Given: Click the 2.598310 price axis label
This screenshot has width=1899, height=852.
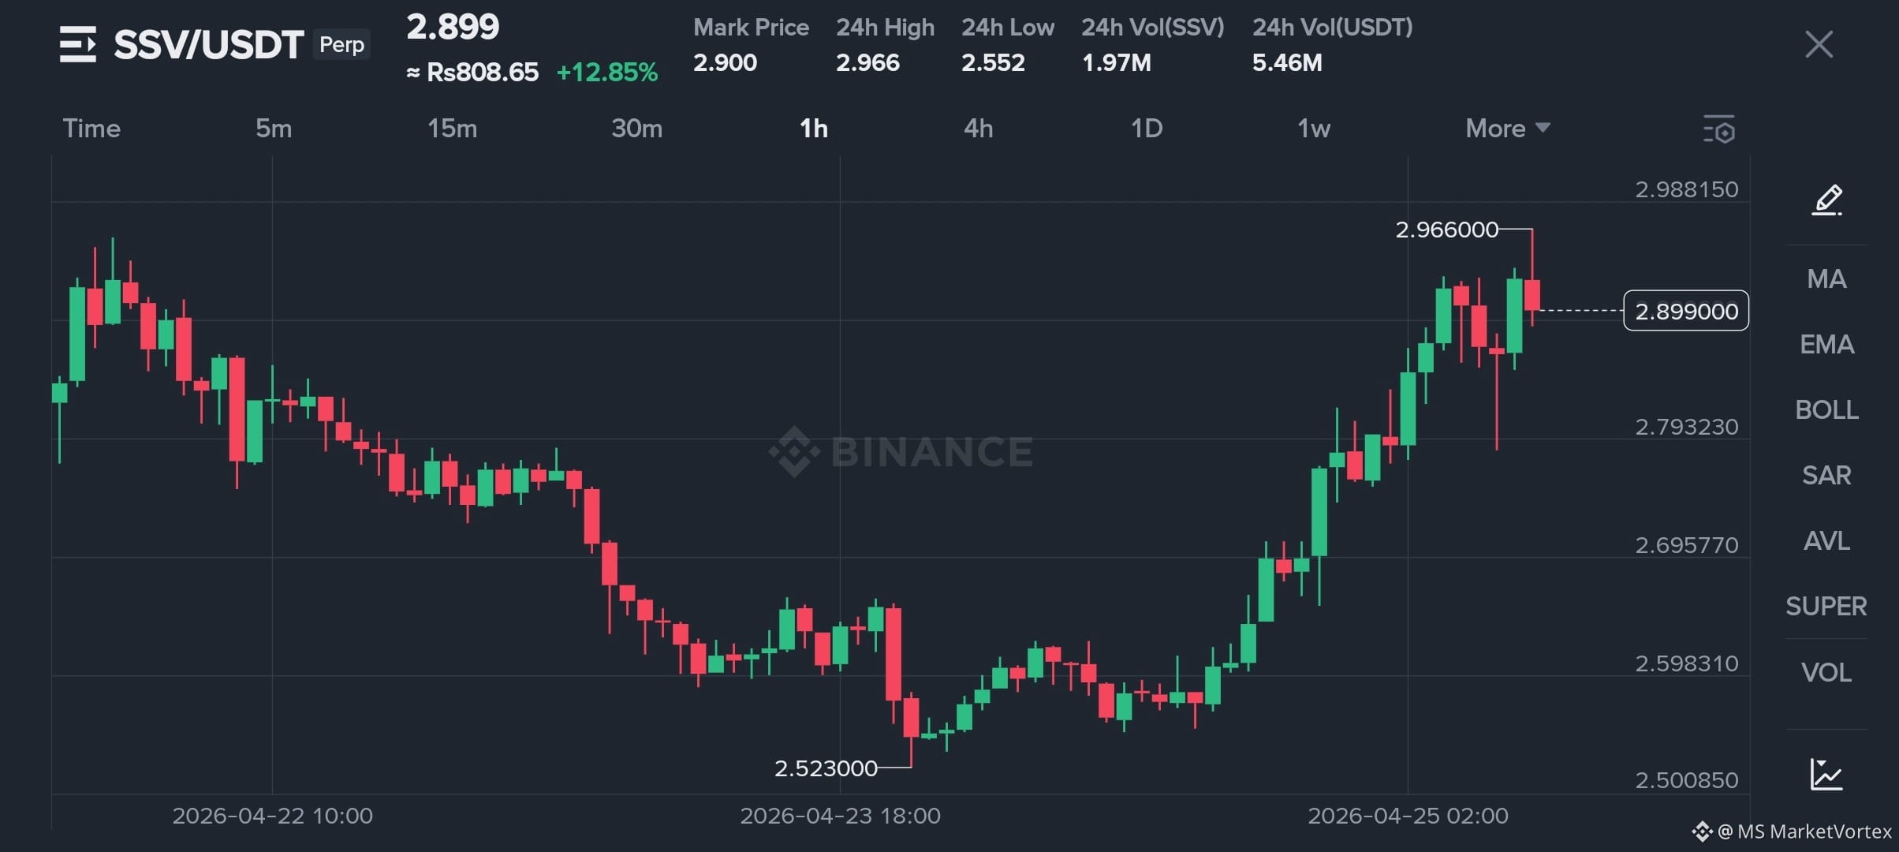Looking at the screenshot, I should tap(1687, 663).
